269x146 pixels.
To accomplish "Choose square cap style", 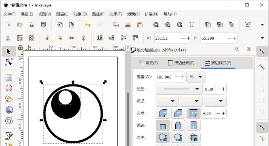I will pos(193,125).
